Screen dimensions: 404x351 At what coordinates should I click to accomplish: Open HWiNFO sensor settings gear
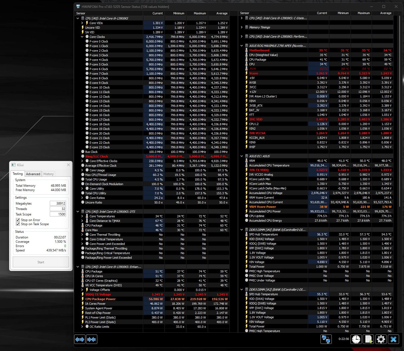point(381,339)
